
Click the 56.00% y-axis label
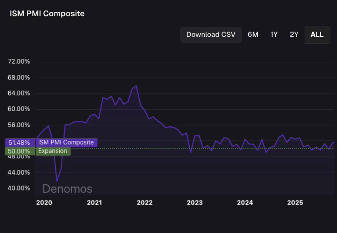pyautogui.click(x=19, y=125)
